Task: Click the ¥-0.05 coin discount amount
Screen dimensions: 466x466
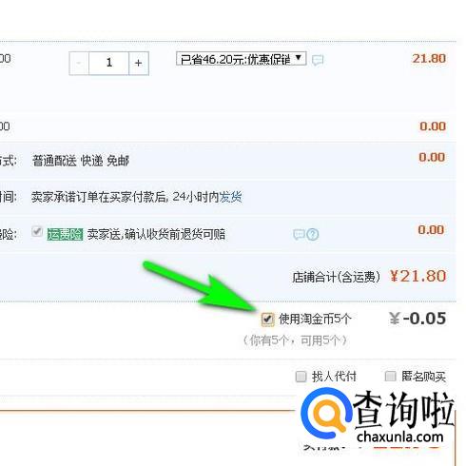Action: pos(417,319)
